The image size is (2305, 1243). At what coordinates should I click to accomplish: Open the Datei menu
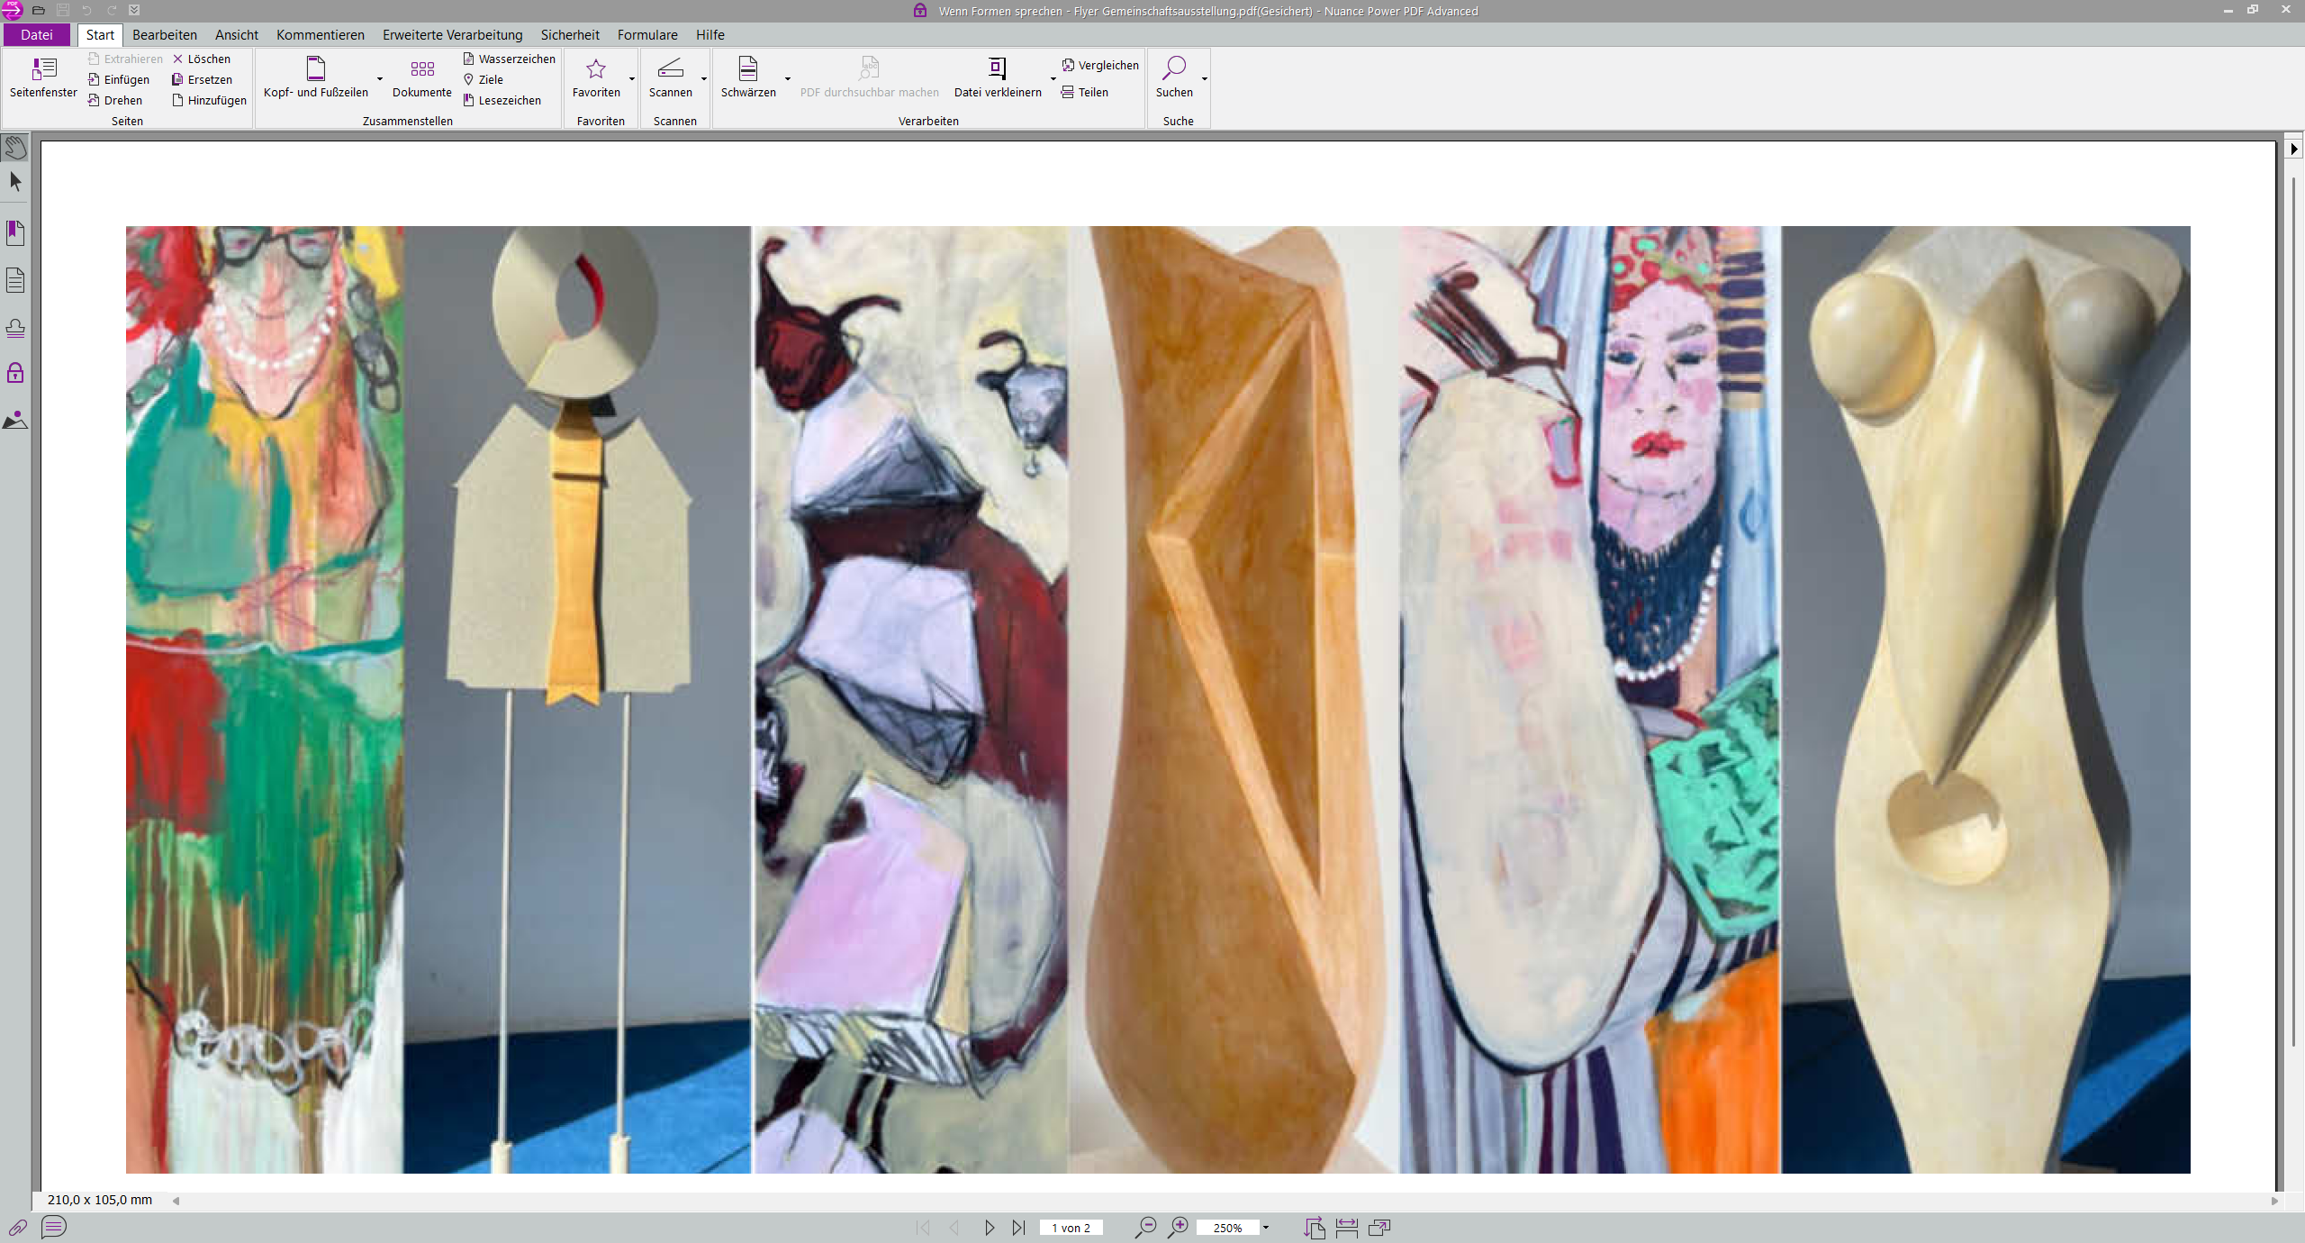(x=37, y=35)
